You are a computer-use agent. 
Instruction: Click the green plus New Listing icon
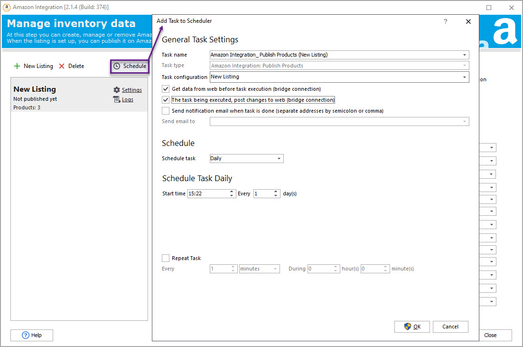click(x=18, y=66)
